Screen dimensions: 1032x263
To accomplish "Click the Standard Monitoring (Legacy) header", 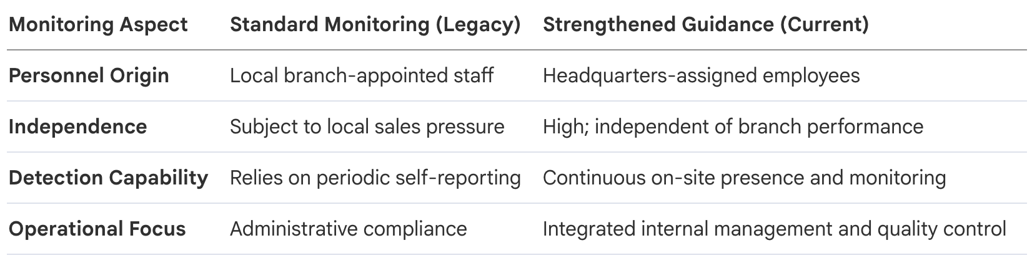I will click(375, 25).
